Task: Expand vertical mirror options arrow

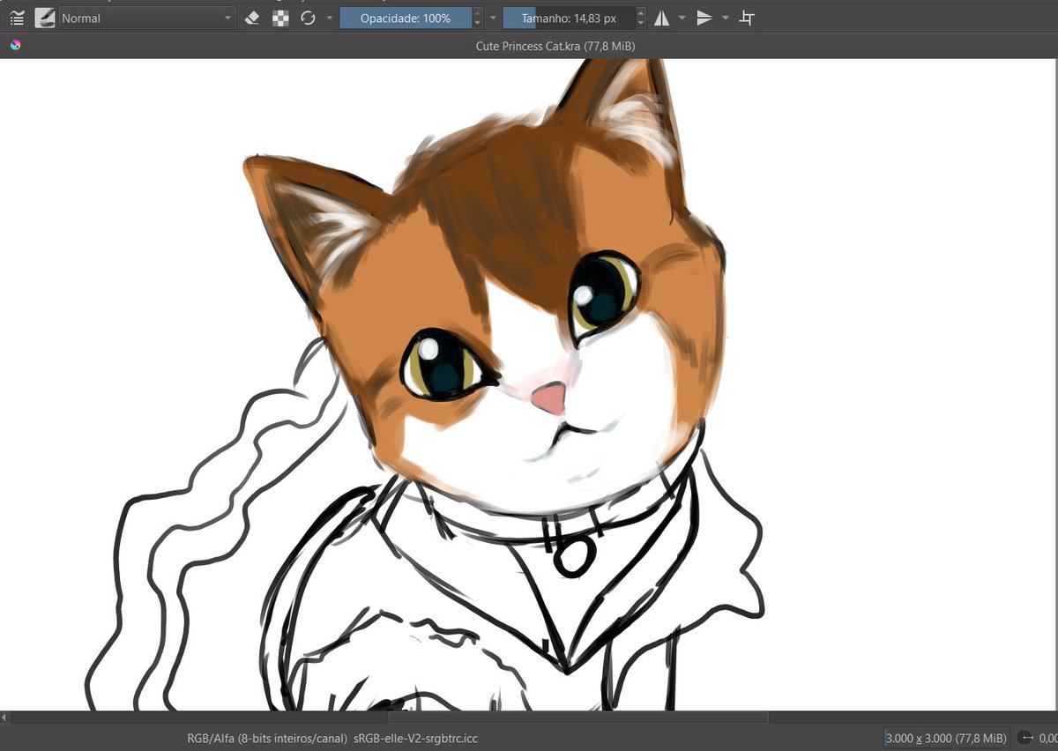Action: point(726,18)
